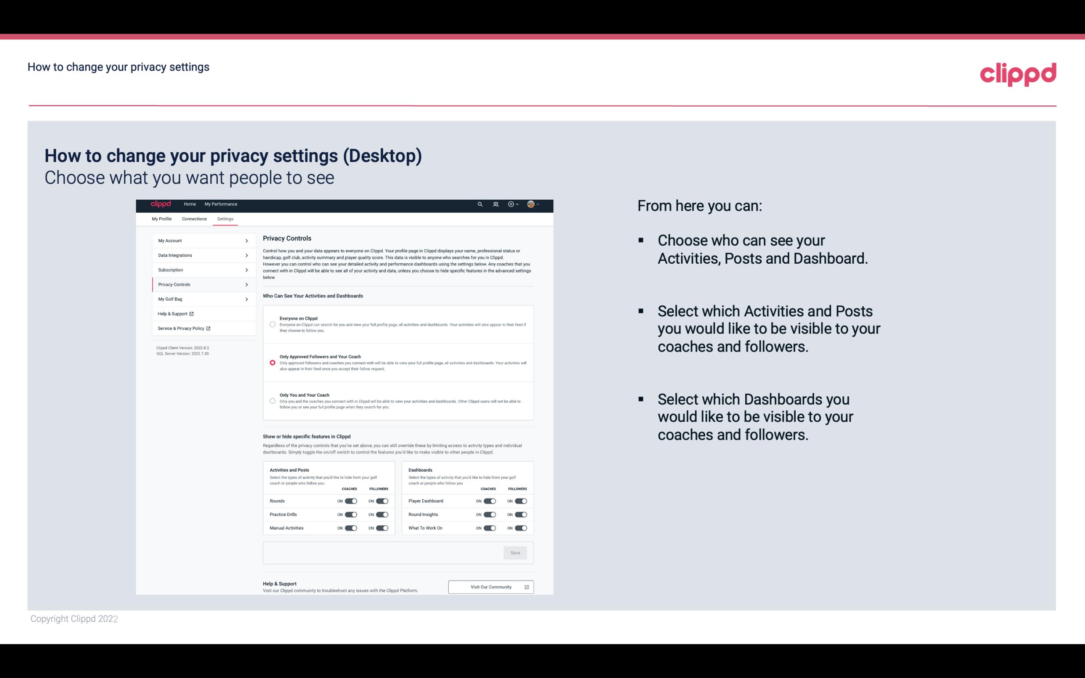Viewport: 1085px width, 678px height.
Task: Select the Everyone on Clippd radio button
Action: [273, 319]
